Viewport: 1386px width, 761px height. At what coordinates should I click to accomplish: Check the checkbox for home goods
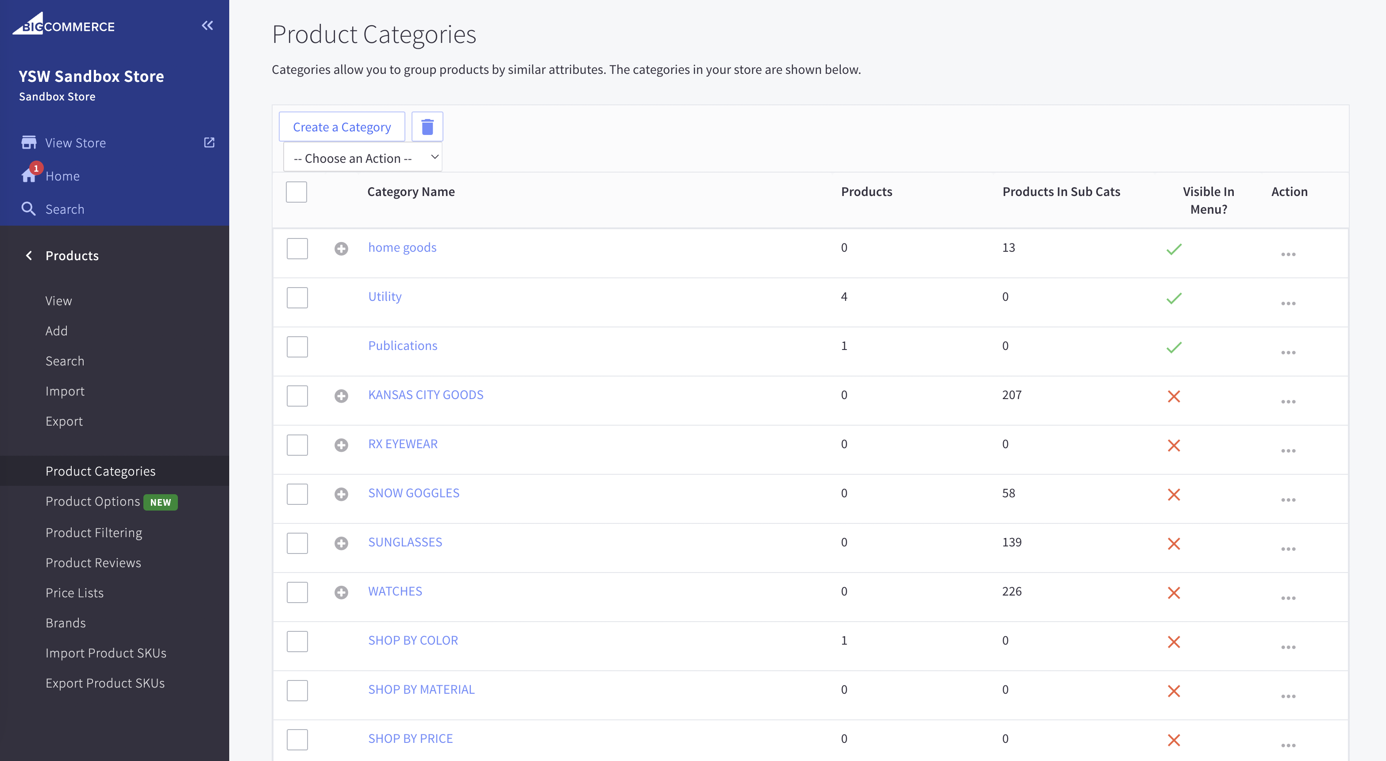click(x=296, y=249)
